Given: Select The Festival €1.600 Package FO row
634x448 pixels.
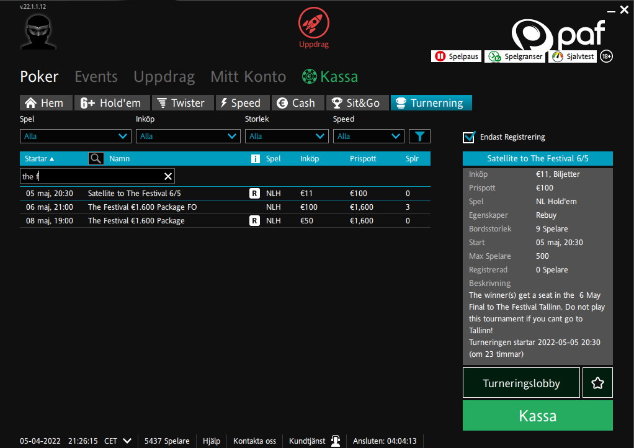Looking at the screenshot, I should [x=225, y=207].
